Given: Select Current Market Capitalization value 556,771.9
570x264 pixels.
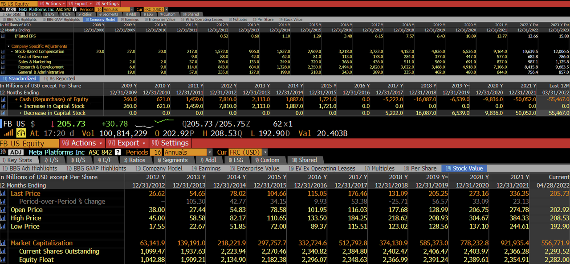Looking at the screenshot, I should 552,243.
